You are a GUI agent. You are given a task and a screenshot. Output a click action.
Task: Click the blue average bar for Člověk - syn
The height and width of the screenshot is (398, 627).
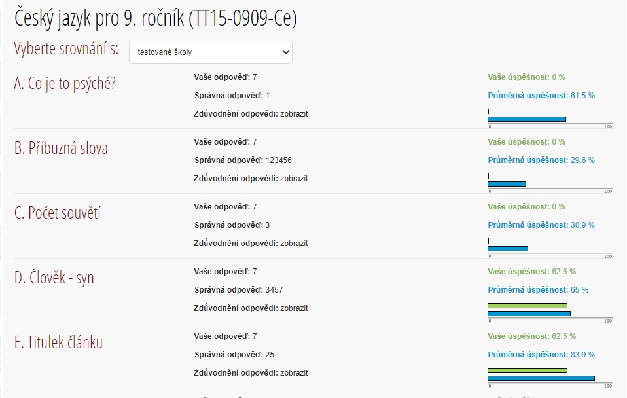(529, 314)
